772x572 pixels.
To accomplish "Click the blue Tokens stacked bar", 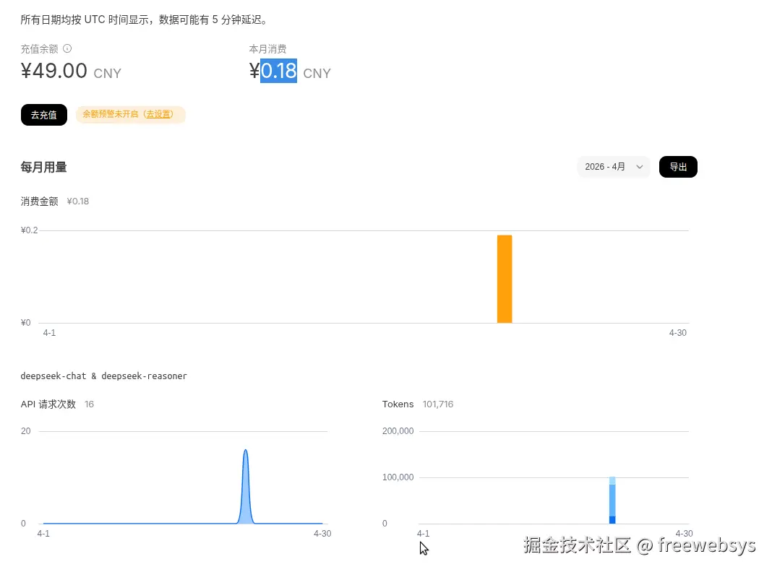I will click(x=612, y=500).
